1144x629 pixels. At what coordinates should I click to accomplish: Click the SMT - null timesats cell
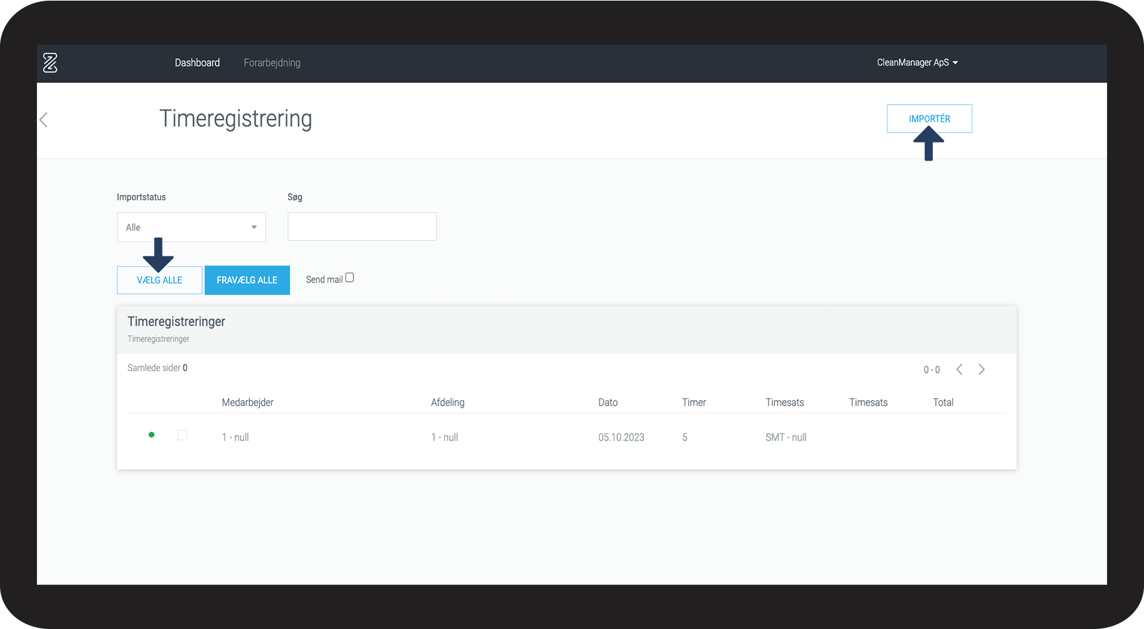pyautogui.click(x=786, y=437)
